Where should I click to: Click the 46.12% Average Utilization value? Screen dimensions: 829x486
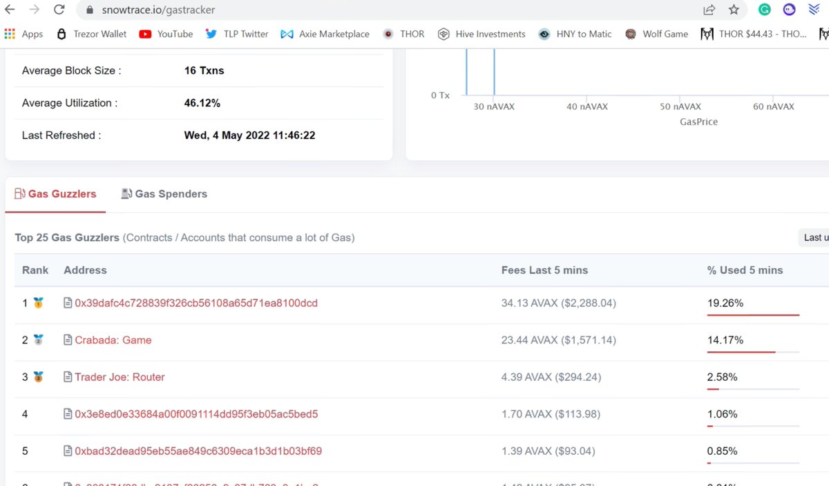202,103
